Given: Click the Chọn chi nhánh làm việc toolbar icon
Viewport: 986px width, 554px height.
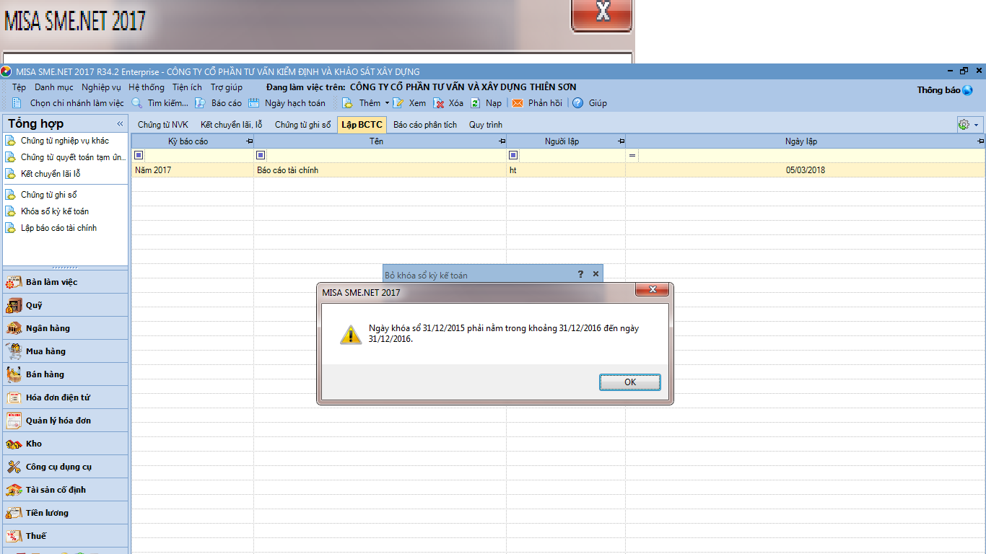Looking at the screenshot, I should (17, 103).
